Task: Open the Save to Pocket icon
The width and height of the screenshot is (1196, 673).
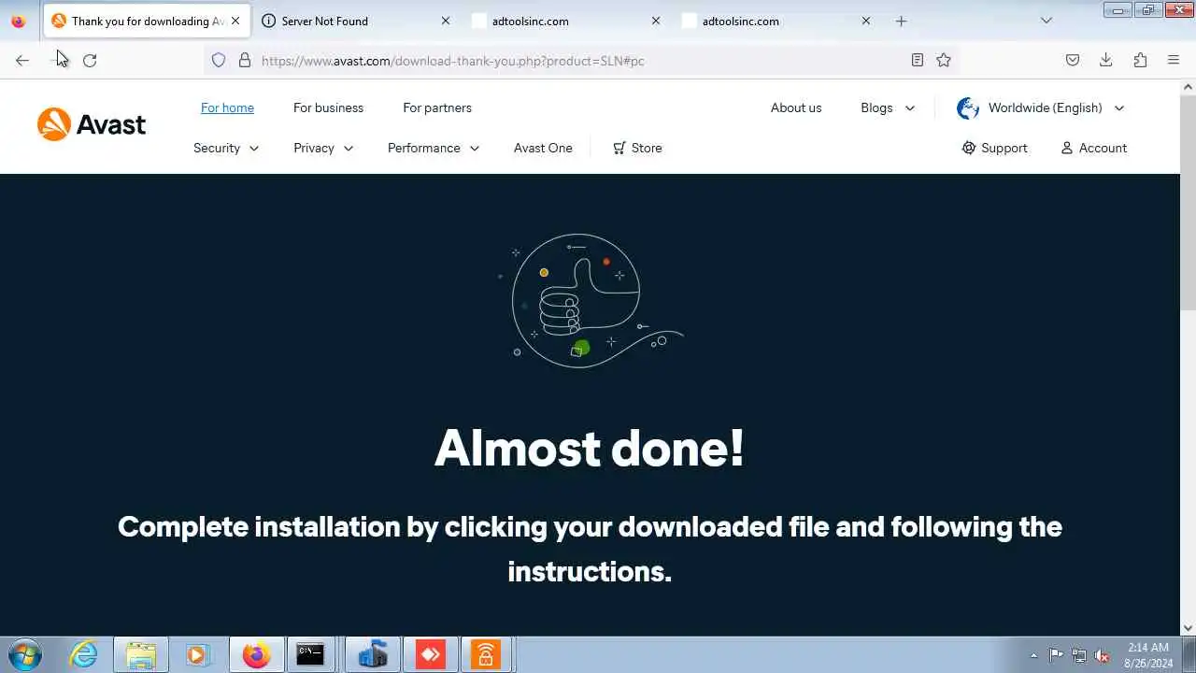Action: pos(1073,60)
